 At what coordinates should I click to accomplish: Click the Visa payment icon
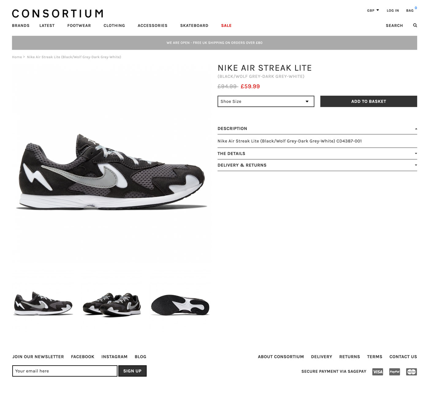pyautogui.click(x=378, y=372)
